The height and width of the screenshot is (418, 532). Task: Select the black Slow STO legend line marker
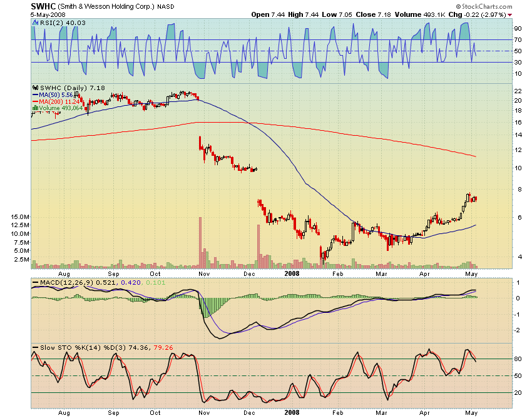pyautogui.click(x=35, y=347)
